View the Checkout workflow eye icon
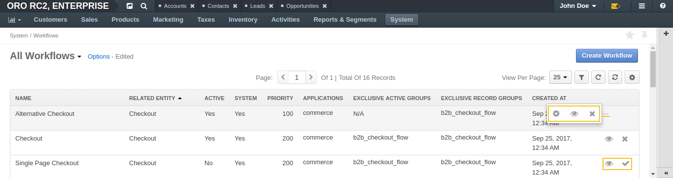The height and width of the screenshot is (178, 673). 609,139
